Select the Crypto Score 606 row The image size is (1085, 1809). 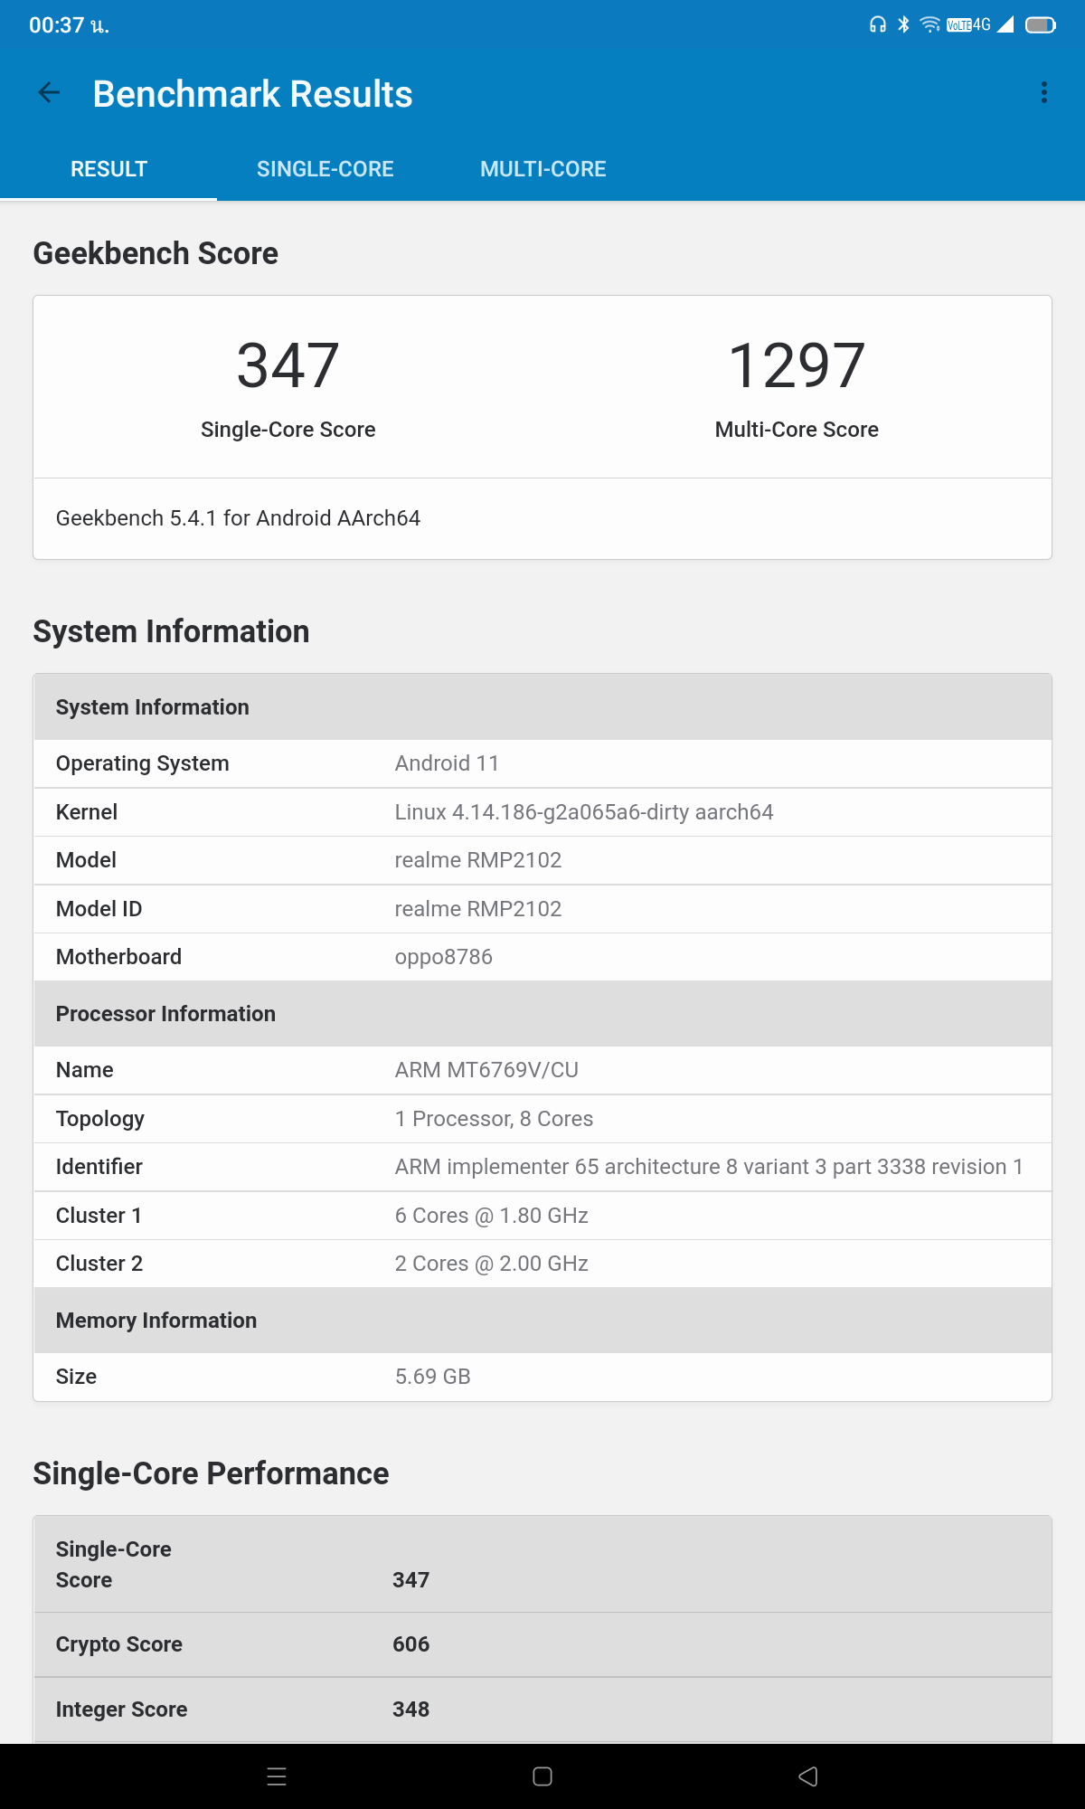(x=542, y=1644)
